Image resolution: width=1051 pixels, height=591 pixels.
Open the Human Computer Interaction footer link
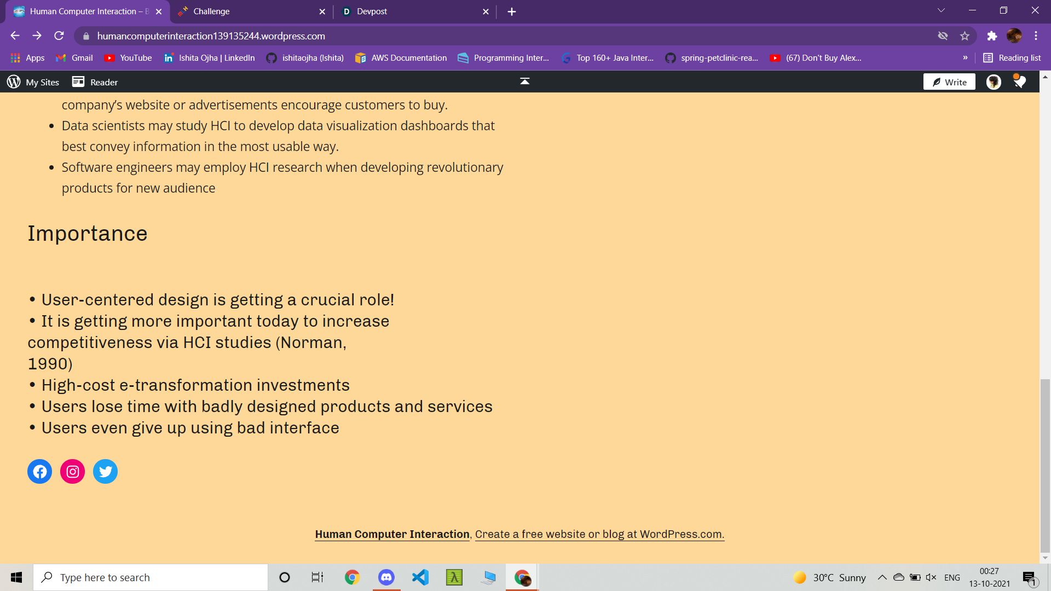coord(392,534)
